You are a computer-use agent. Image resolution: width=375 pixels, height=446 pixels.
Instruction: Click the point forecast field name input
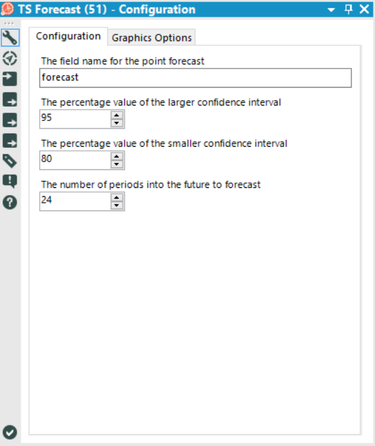pyautogui.click(x=195, y=78)
